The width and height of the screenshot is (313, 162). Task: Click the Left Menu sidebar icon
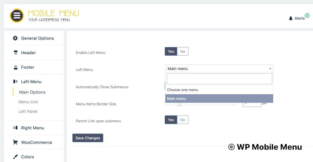coord(15,81)
